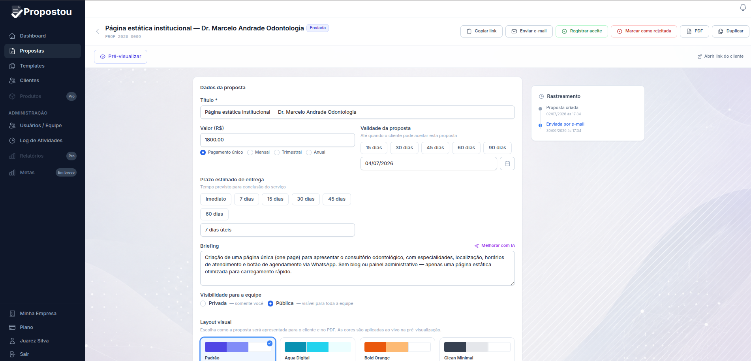Viewport: 751px width, 361px height.
Task: Click the Pré-visualizar button
Action: point(120,56)
